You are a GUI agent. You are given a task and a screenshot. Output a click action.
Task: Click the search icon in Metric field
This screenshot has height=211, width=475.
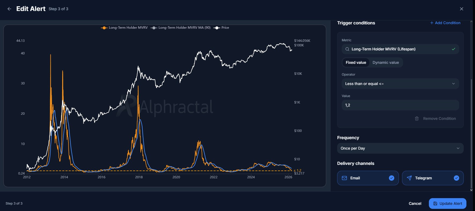[x=347, y=49]
